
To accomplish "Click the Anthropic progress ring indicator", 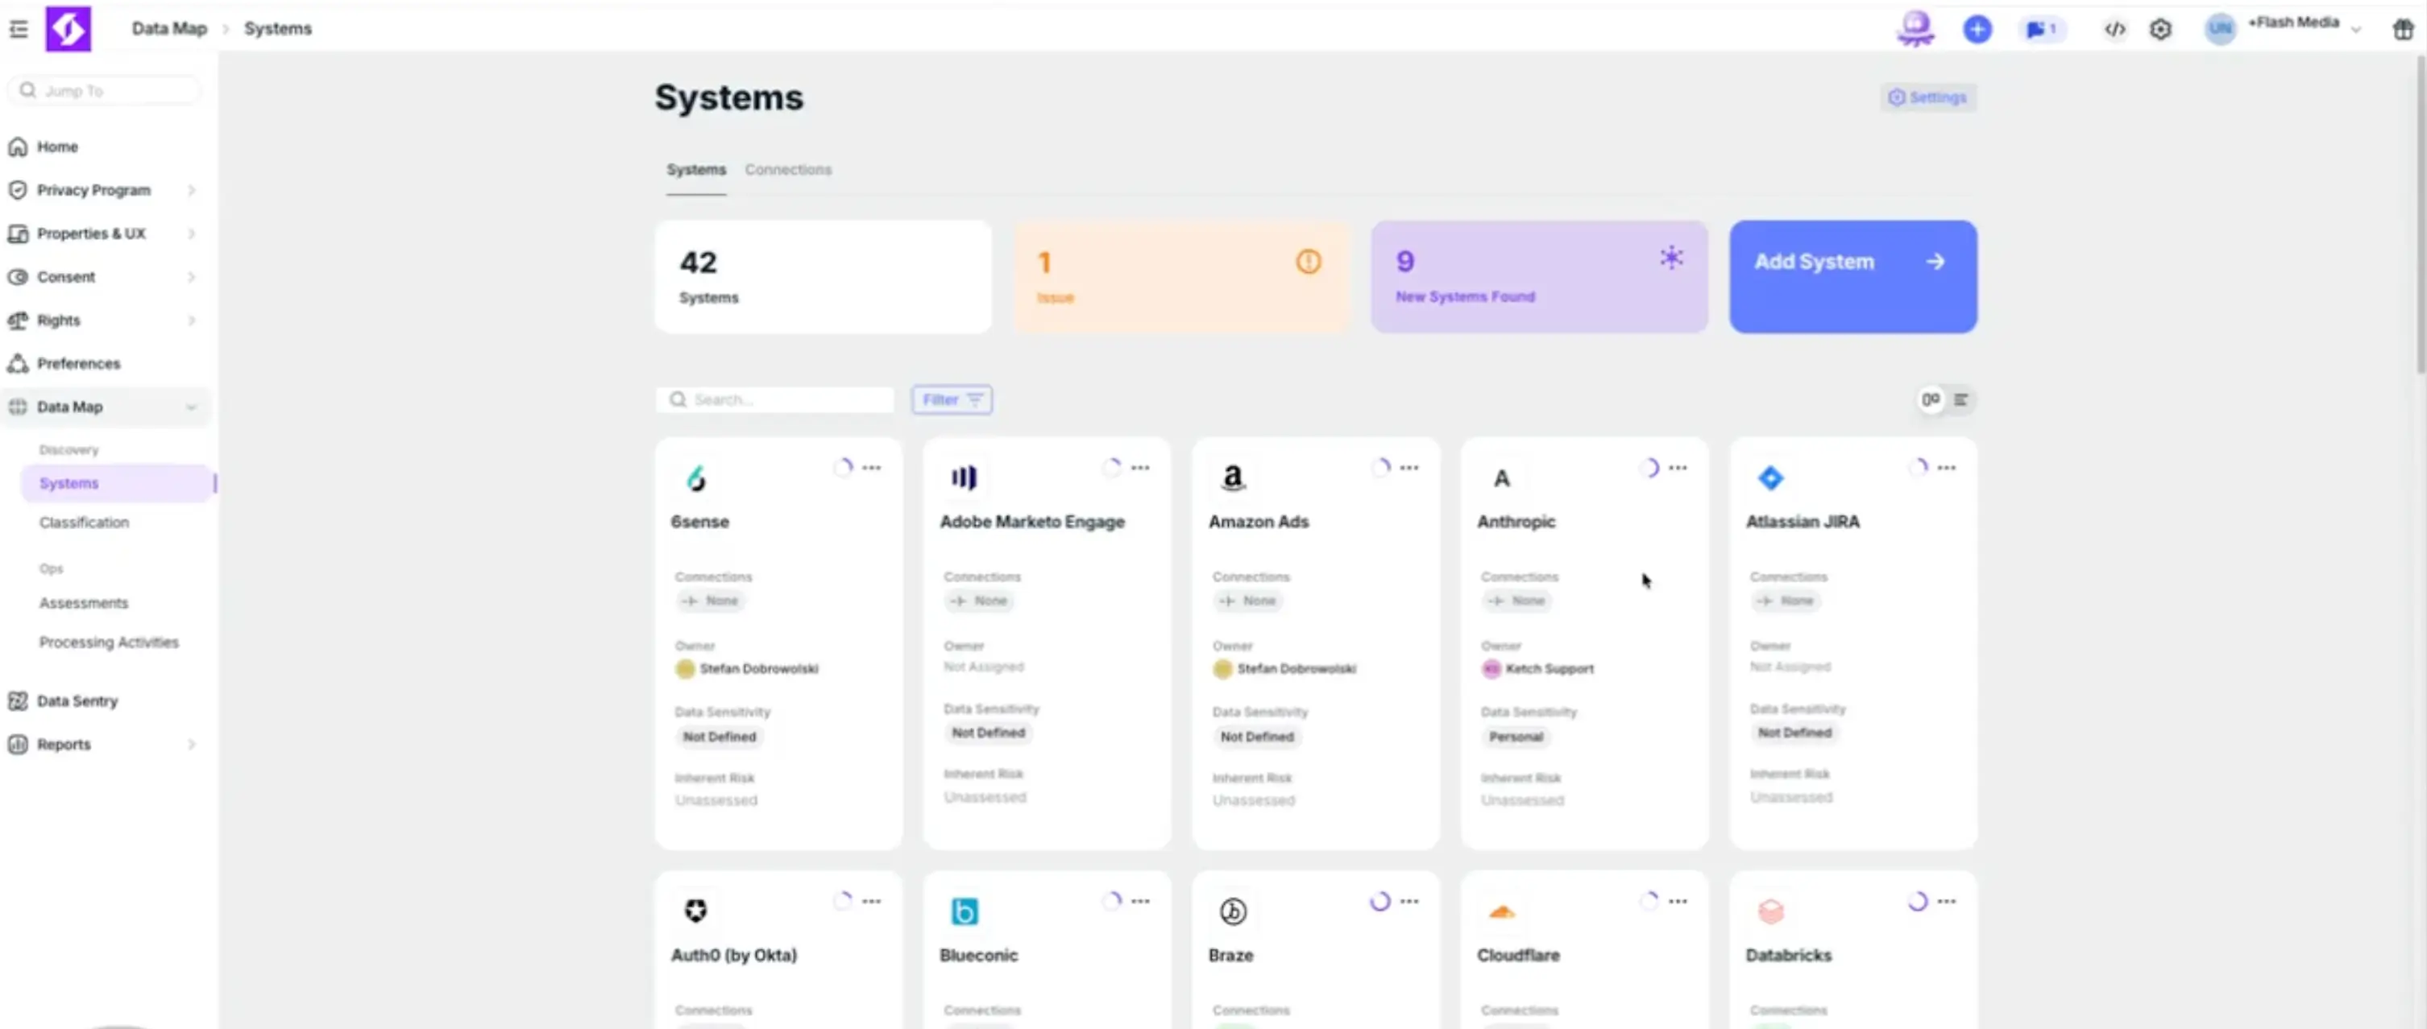I will [1649, 467].
